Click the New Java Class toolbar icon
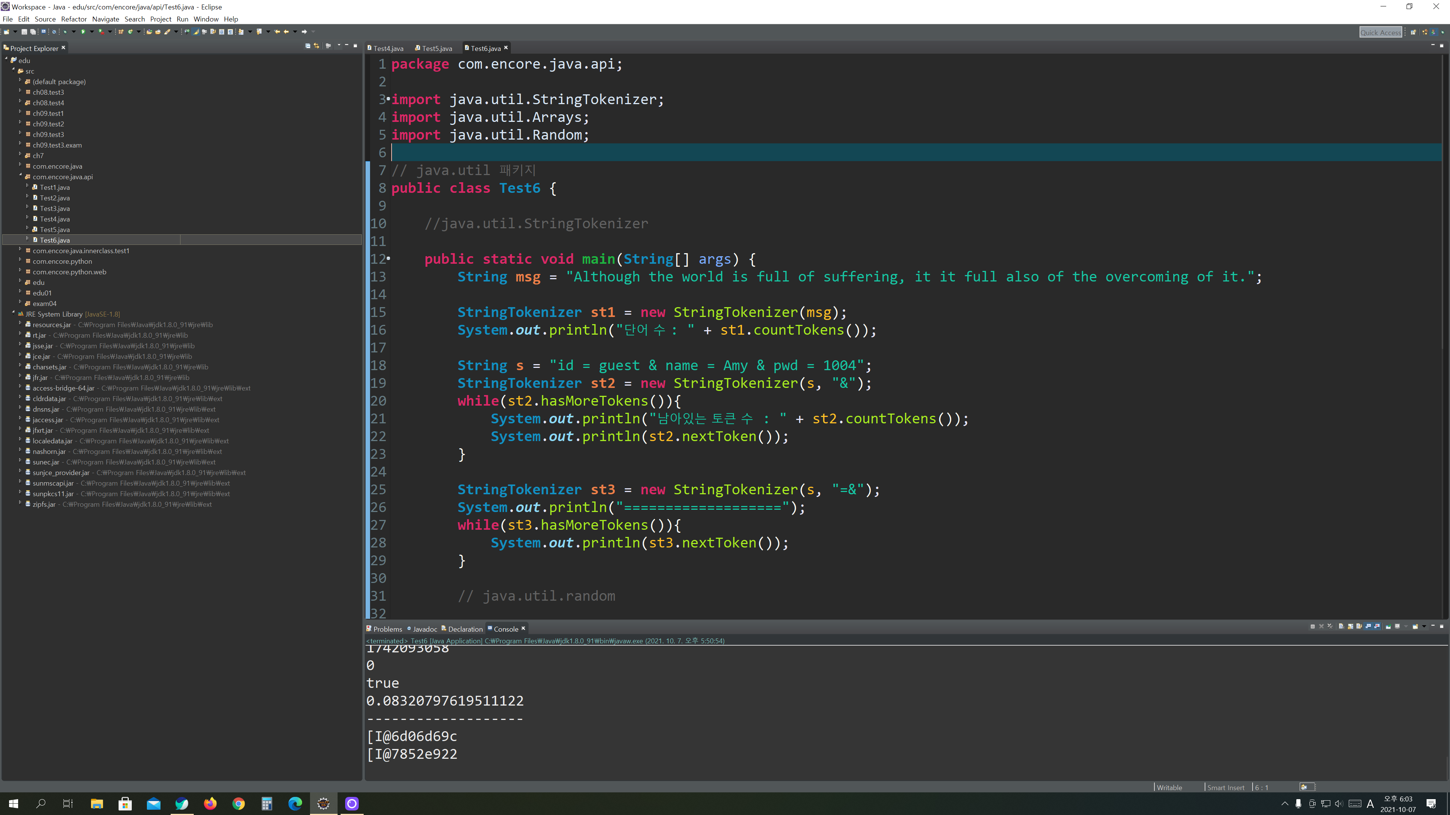 click(130, 31)
